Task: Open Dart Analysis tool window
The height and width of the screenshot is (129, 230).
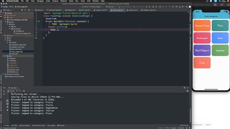Action: tap(24, 125)
